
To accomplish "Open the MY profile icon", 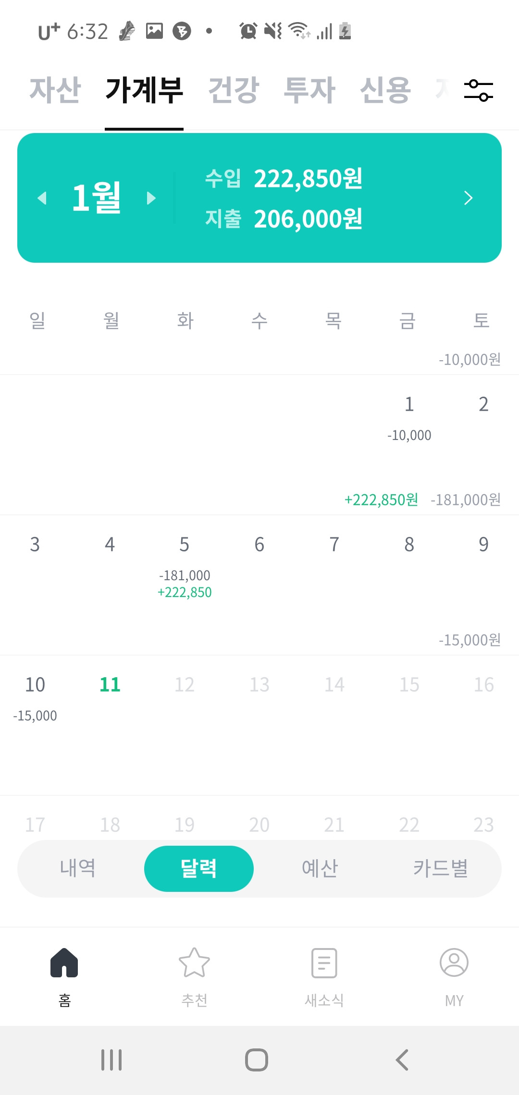I will 454,962.
